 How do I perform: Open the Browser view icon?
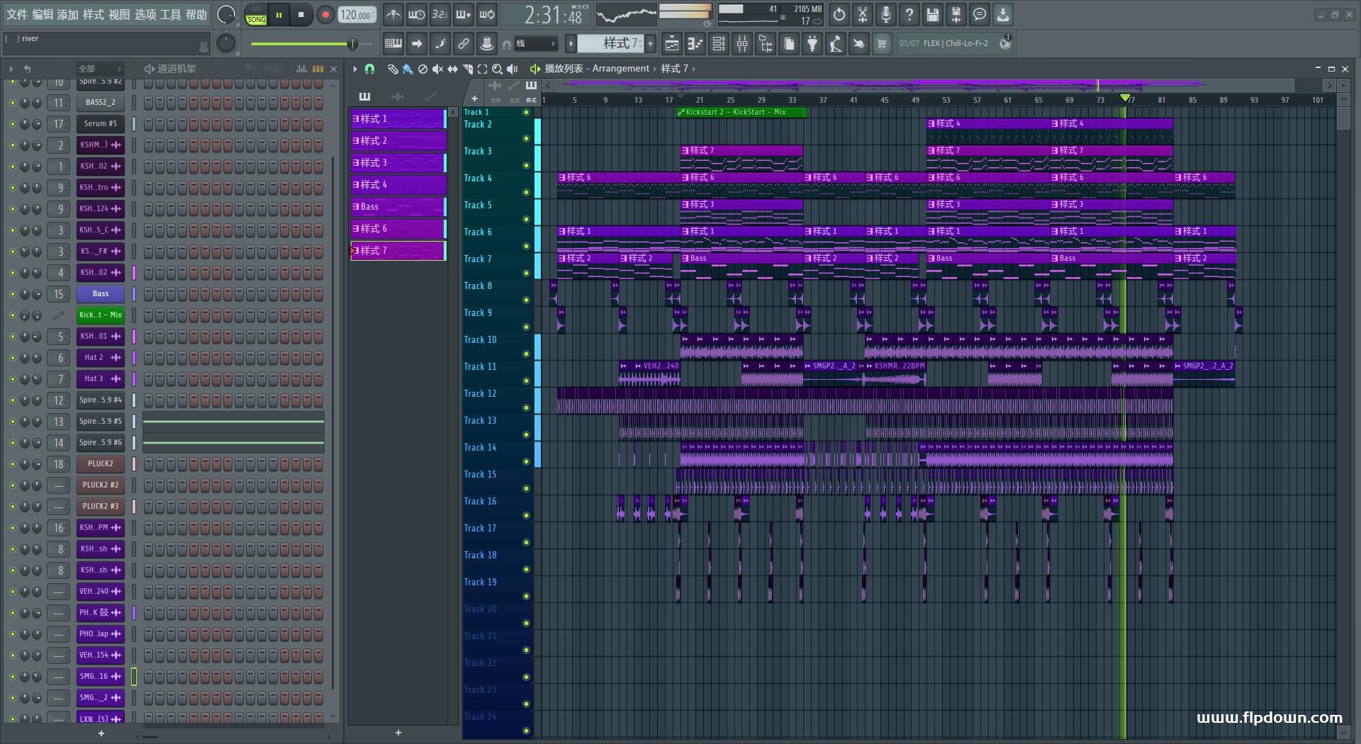766,43
